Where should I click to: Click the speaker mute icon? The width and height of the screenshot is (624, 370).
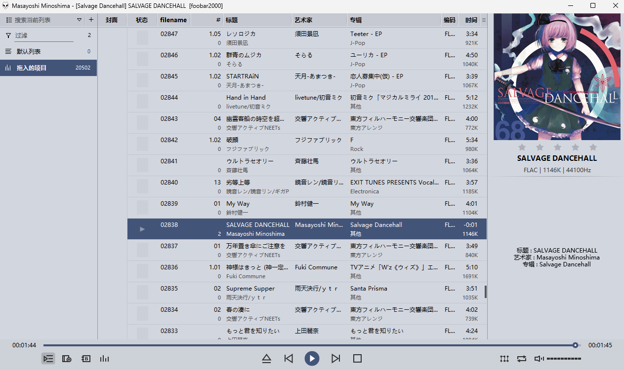click(x=539, y=359)
